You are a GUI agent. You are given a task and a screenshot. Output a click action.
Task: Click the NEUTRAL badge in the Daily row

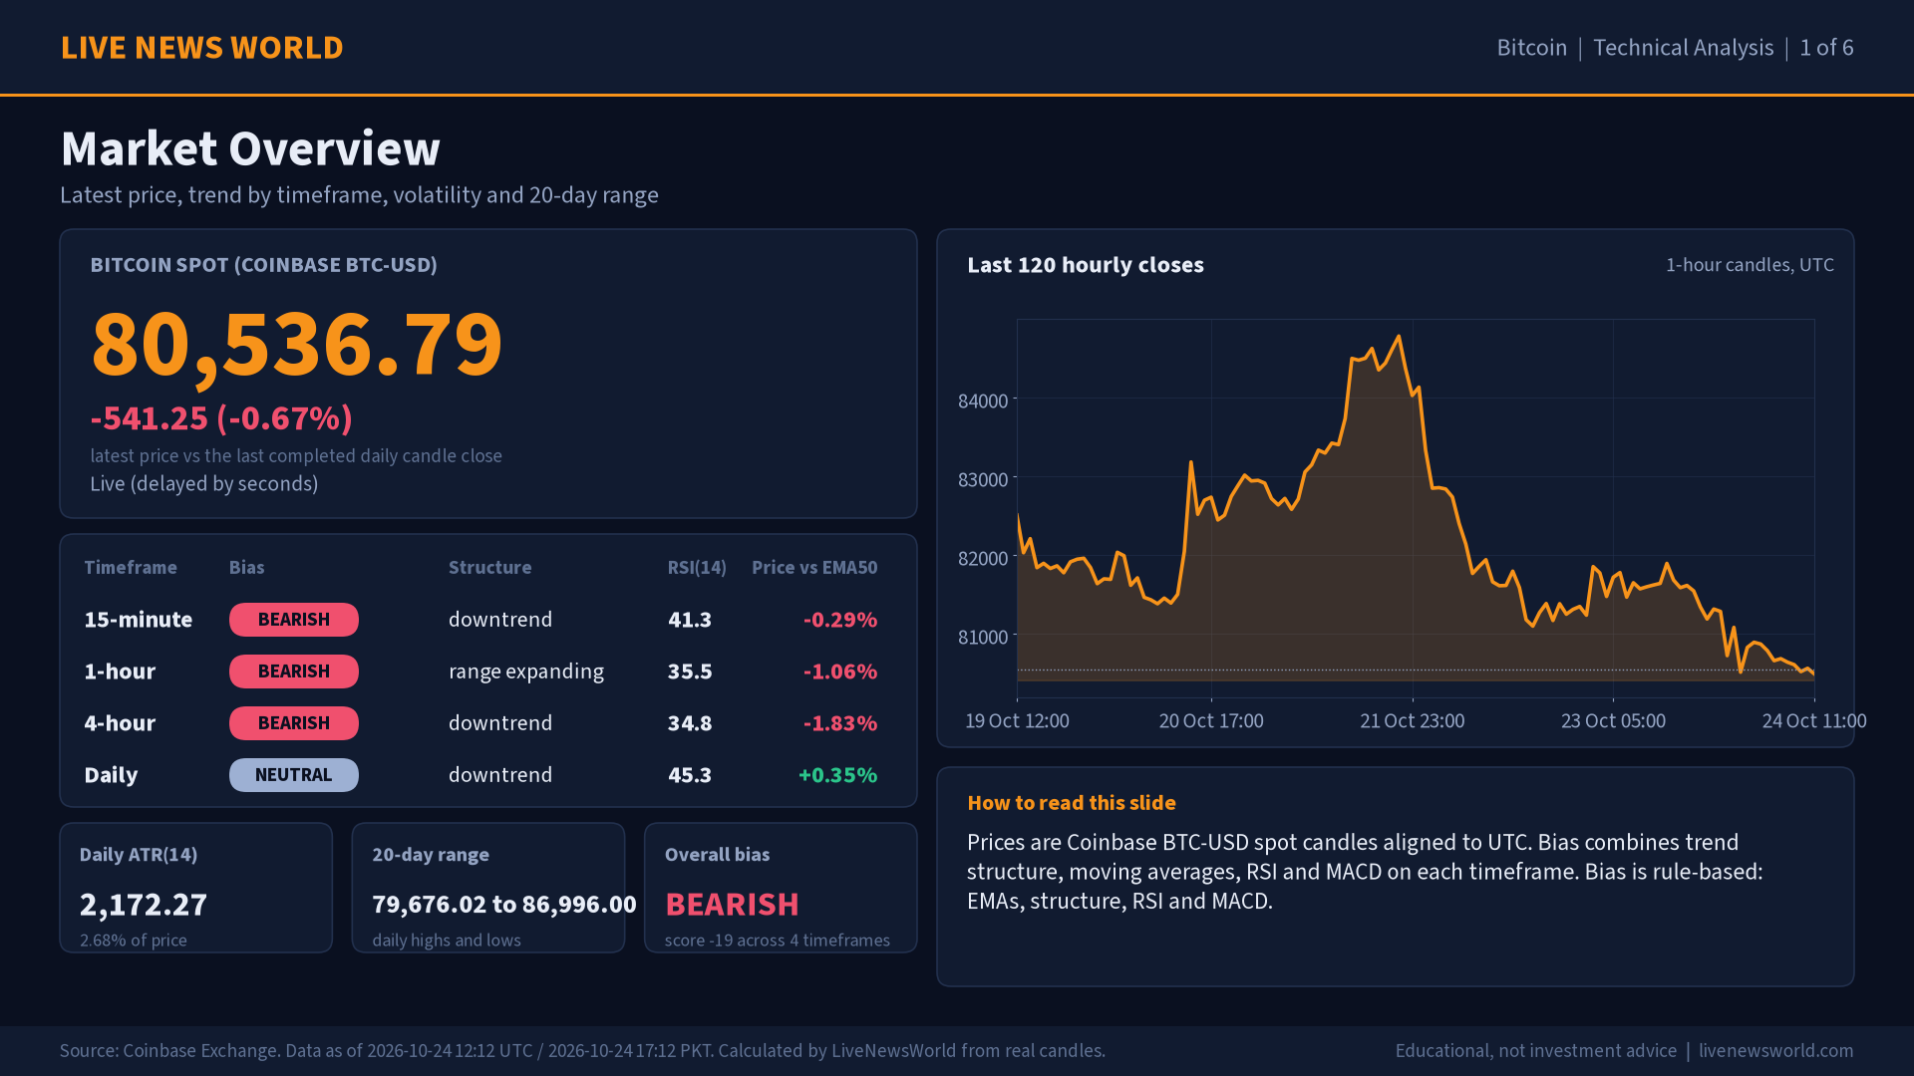[x=294, y=775]
